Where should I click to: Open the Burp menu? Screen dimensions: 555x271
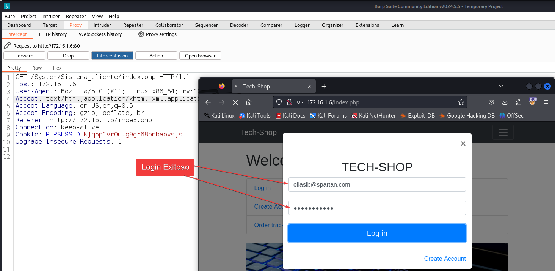click(x=9, y=17)
